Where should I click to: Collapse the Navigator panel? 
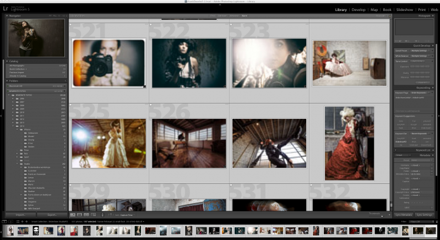click(x=7, y=16)
